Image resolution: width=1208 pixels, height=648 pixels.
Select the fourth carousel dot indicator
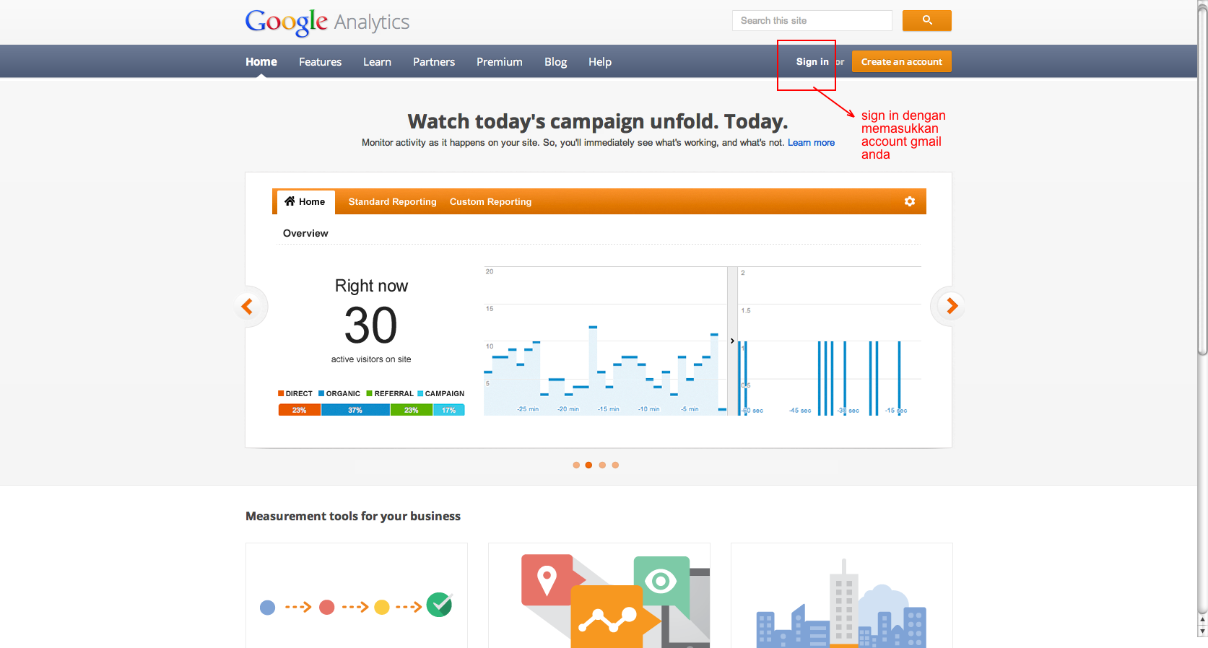615,465
